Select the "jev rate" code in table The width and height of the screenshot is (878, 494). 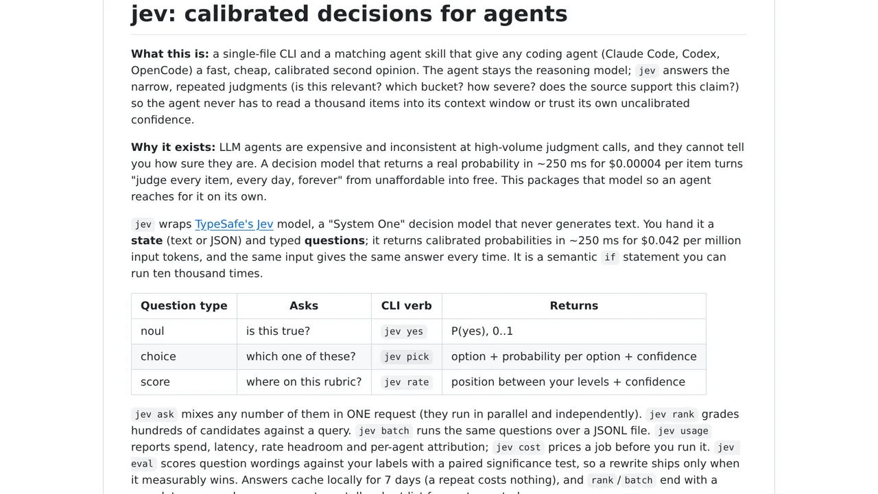tap(407, 382)
